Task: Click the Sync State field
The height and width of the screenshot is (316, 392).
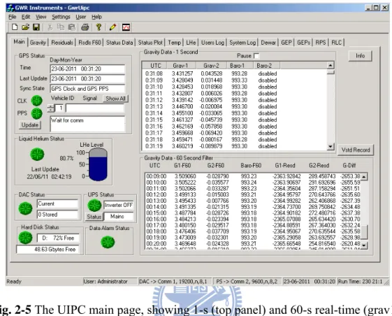Action: tap(87, 89)
